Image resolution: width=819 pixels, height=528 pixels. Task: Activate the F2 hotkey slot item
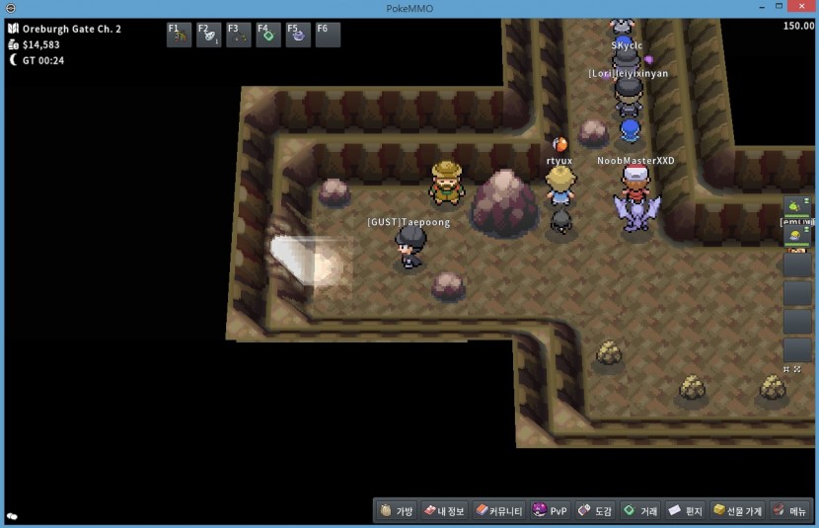click(x=208, y=35)
